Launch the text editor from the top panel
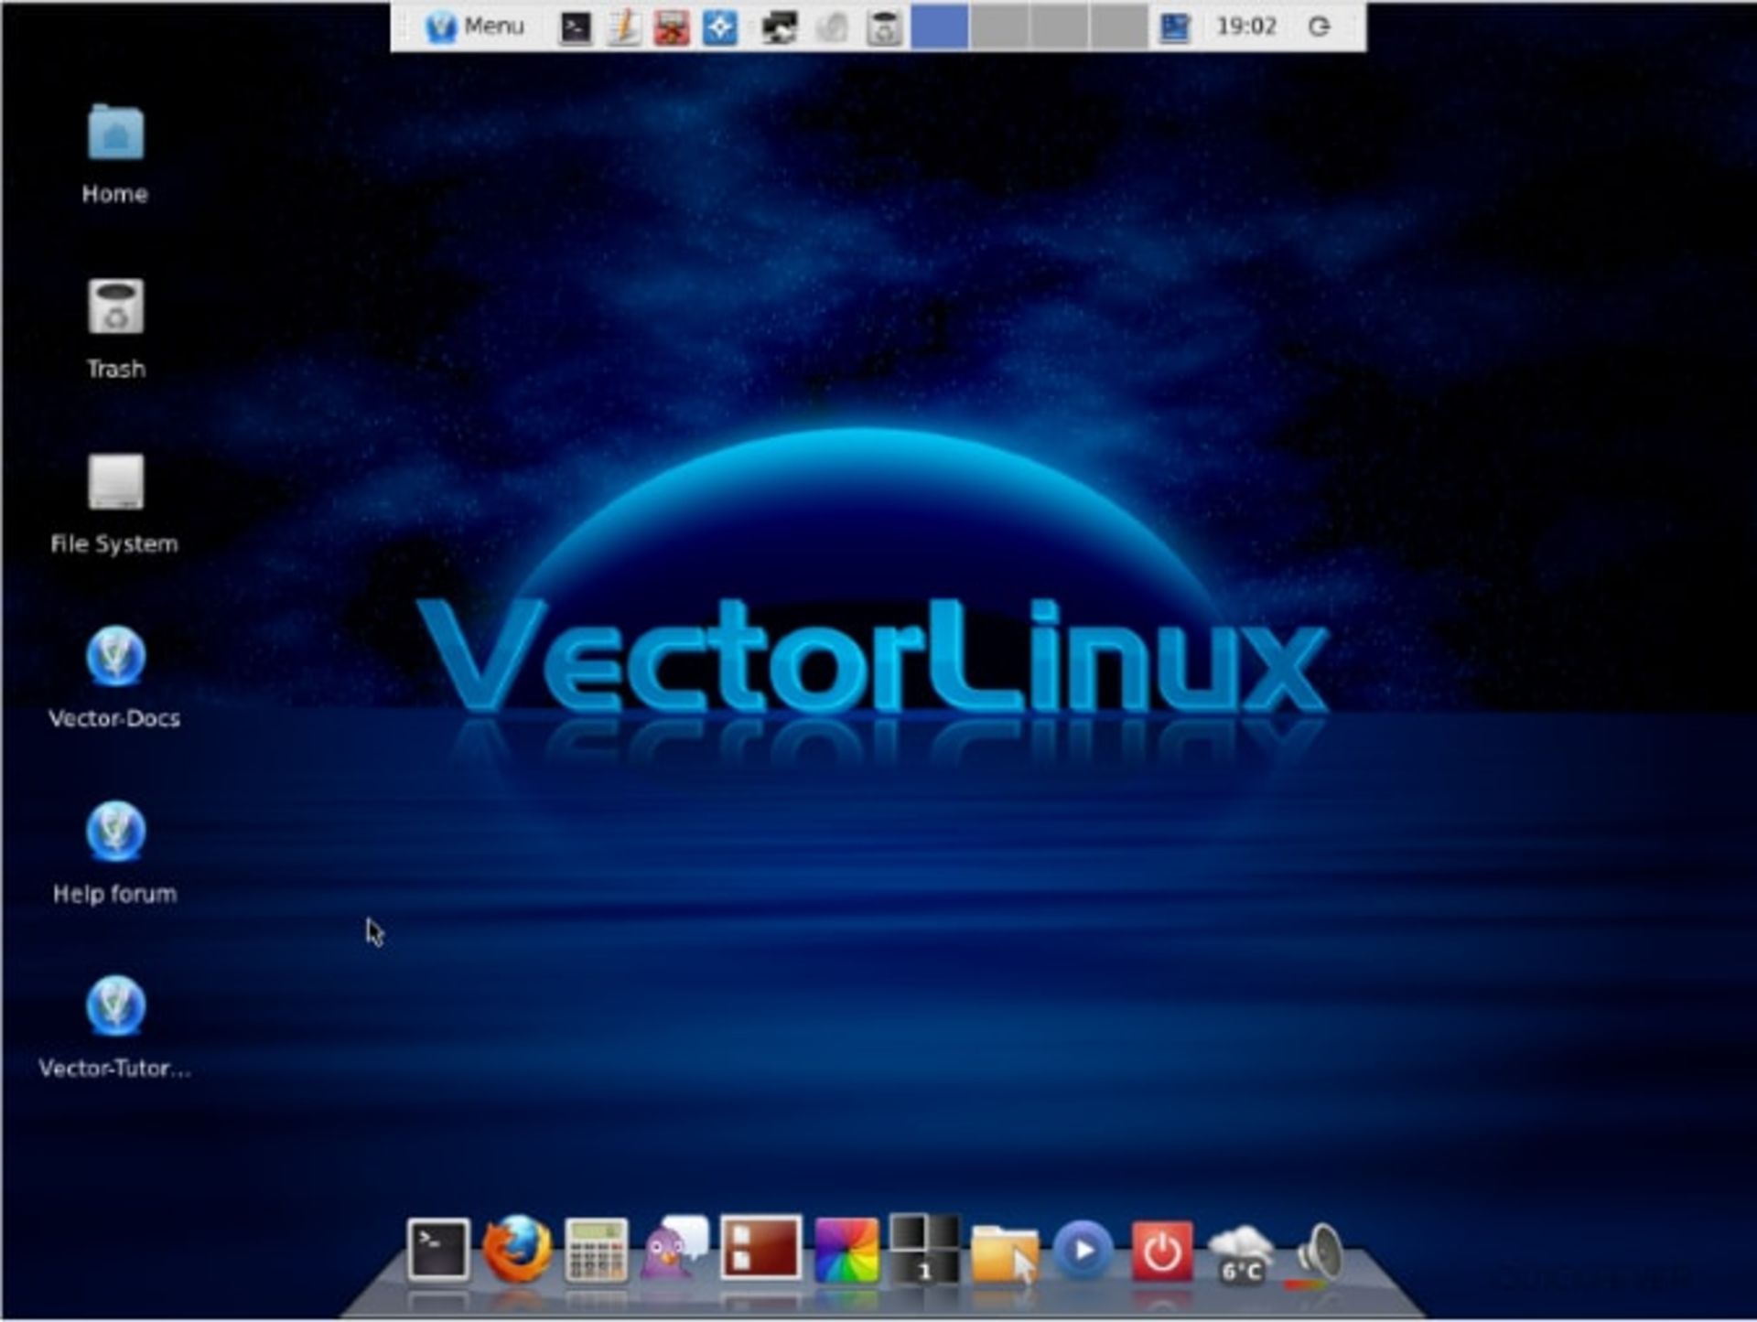 622,27
